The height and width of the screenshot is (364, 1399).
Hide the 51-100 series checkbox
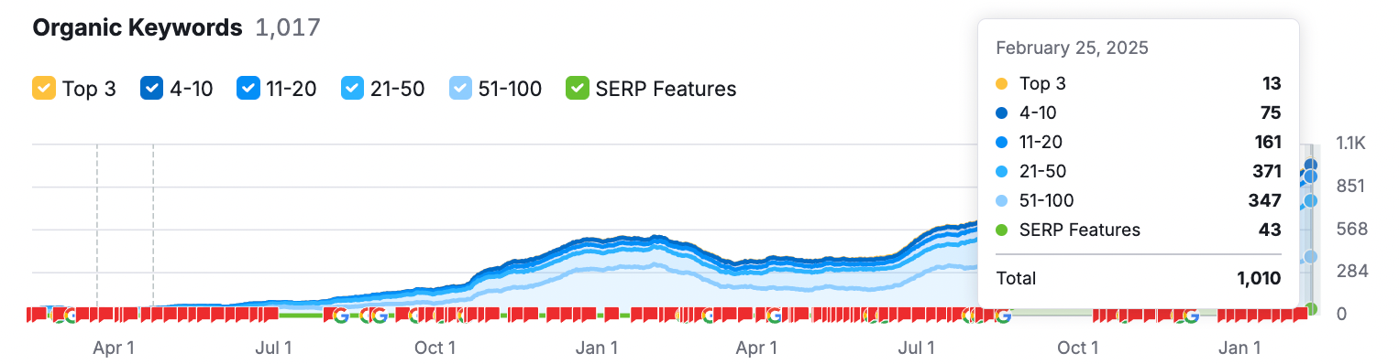(x=461, y=89)
